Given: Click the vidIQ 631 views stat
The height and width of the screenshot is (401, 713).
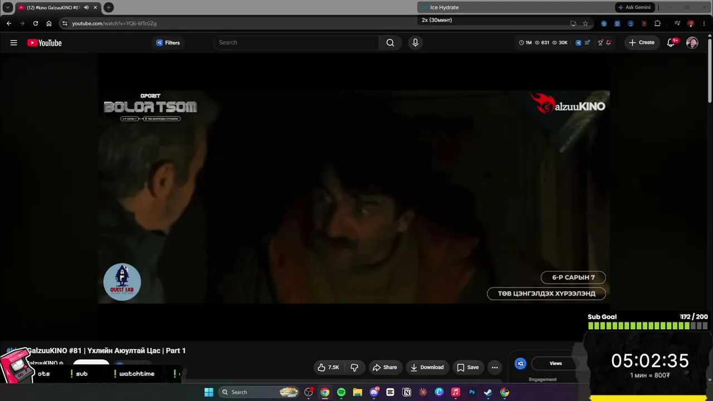Looking at the screenshot, I should [x=541, y=43].
